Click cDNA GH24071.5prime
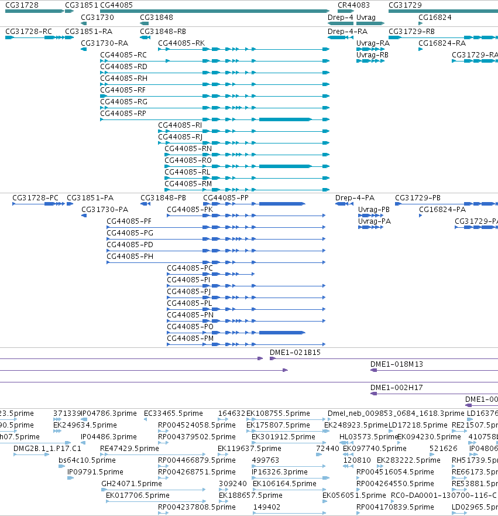The width and height of the screenshot is (498, 516). click(x=153, y=490)
